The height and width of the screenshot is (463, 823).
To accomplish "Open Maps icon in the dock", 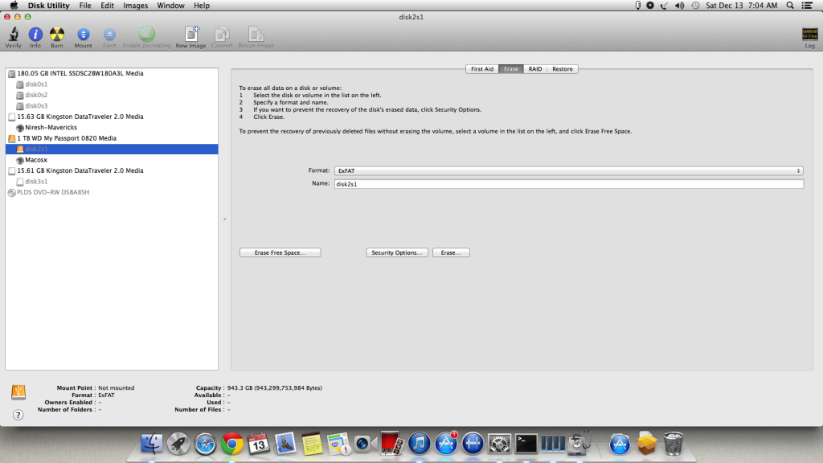I will (338, 444).
